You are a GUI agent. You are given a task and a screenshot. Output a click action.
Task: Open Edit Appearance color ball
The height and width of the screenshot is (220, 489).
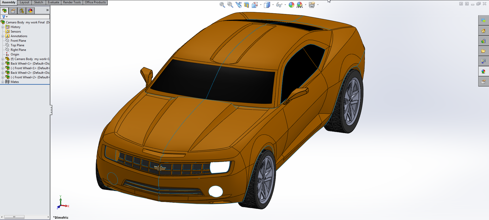pyautogui.click(x=292, y=5)
